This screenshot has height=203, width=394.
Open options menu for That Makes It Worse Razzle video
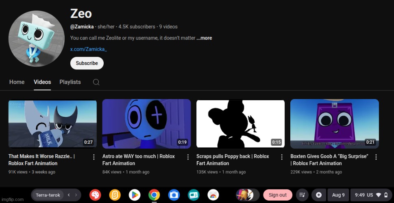coord(94,157)
